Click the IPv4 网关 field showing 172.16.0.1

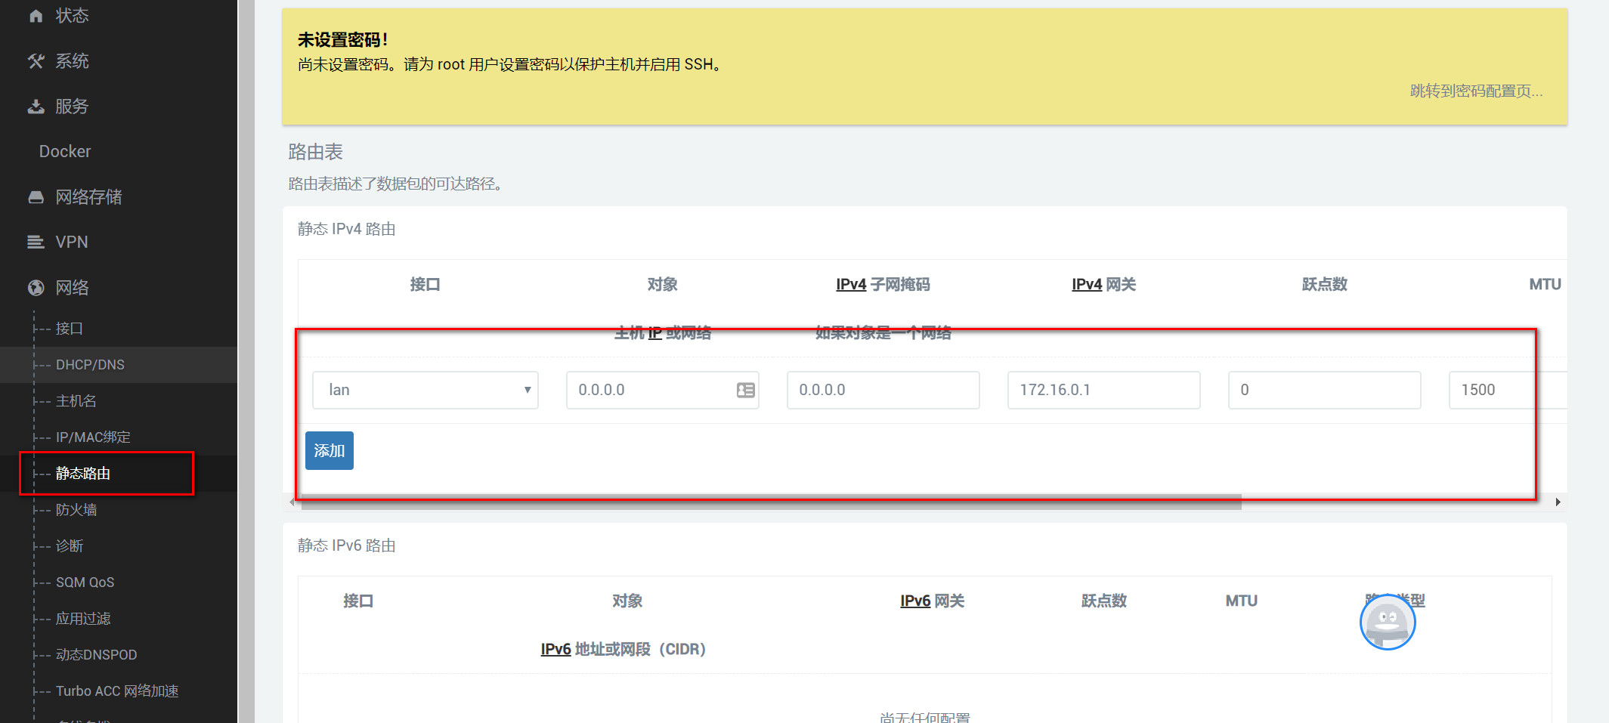click(x=1103, y=390)
